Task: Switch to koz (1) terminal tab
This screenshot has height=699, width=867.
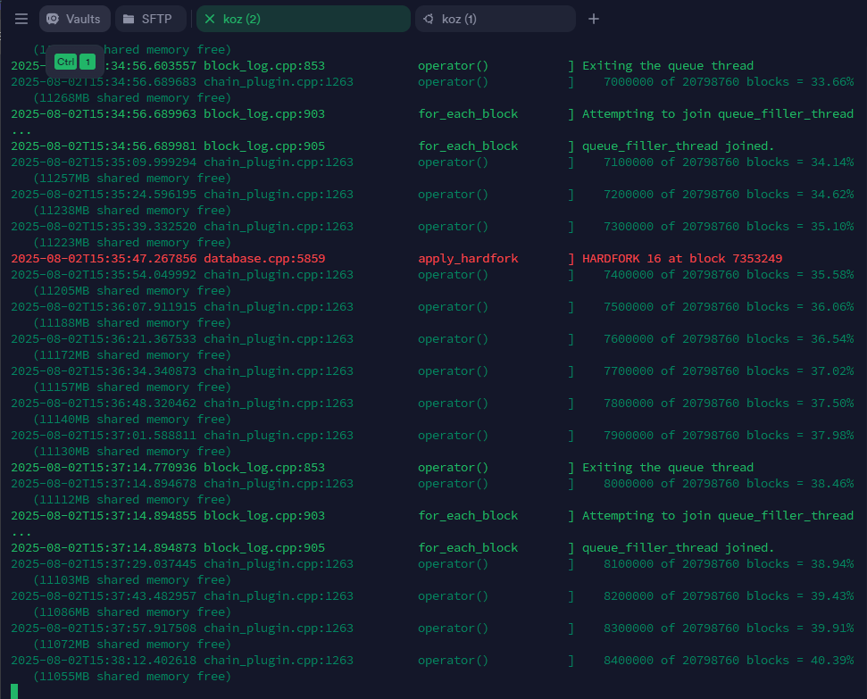Action: tap(495, 19)
